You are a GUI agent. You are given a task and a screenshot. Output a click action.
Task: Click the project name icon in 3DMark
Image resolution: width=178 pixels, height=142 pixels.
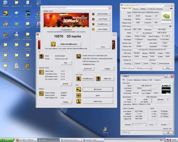pyautogui.click(x=41, y=56)
